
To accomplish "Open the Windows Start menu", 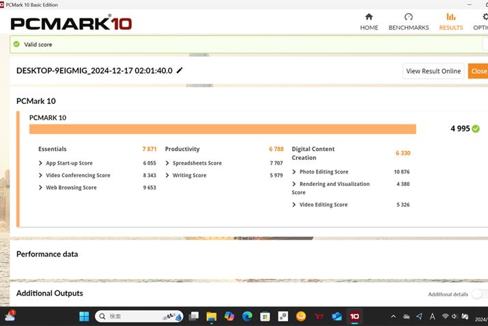I will 84,316.
